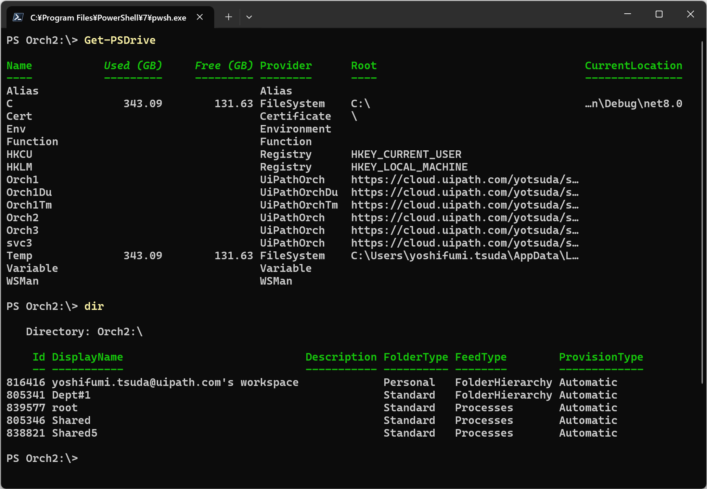Click the Personal folder type value
Screen dimensions: 707x489
tap(409, 382)
